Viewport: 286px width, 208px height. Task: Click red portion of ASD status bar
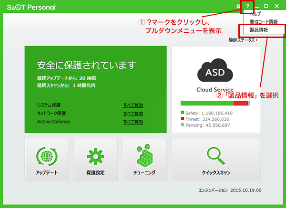(x=241, y=103)
